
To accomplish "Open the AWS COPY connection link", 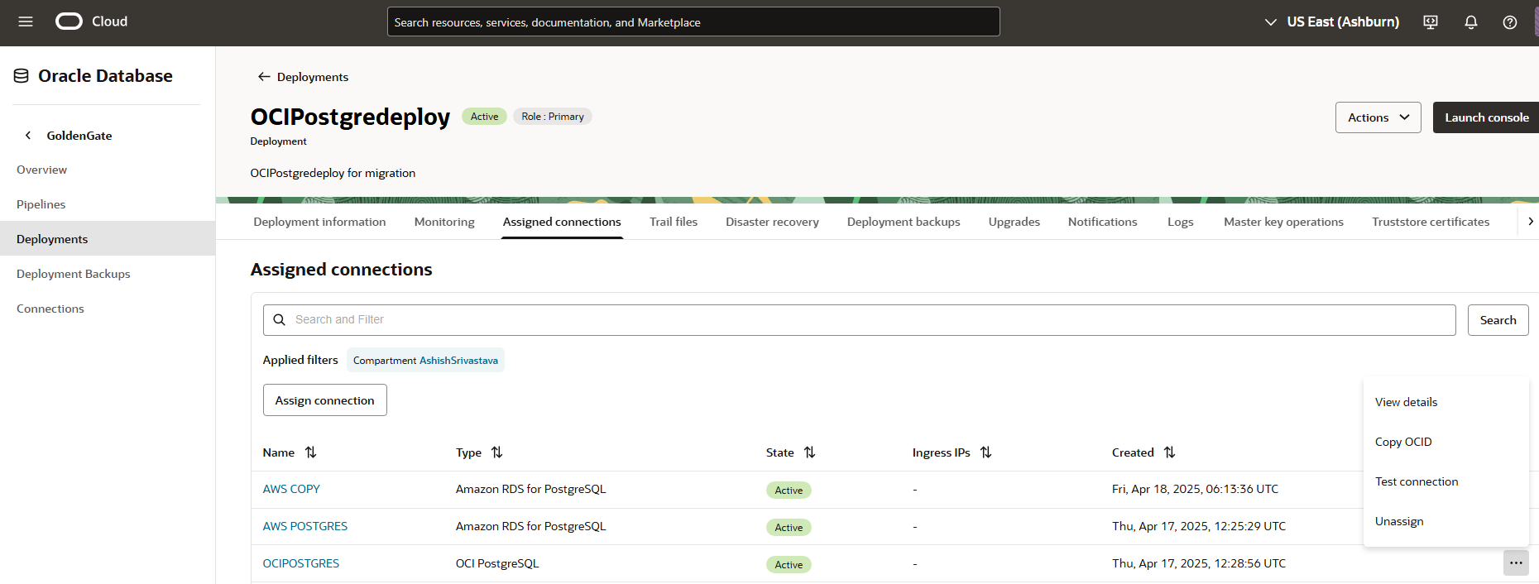I will point(291,489).
